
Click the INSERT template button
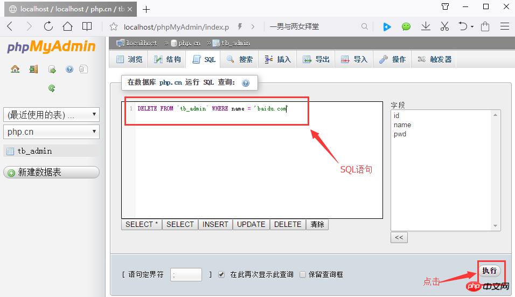click(x=215, y=224)
